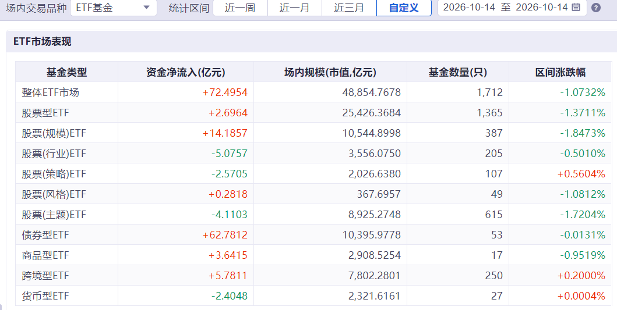Click fund count 615

point(494,215)
